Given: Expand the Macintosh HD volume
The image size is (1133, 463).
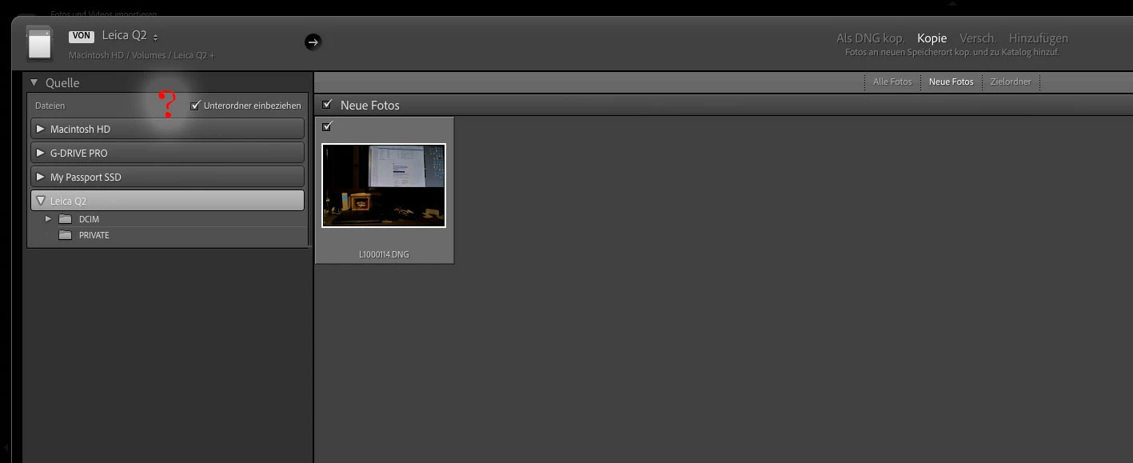Looking at the screenshot, I should tap(40, 129).
